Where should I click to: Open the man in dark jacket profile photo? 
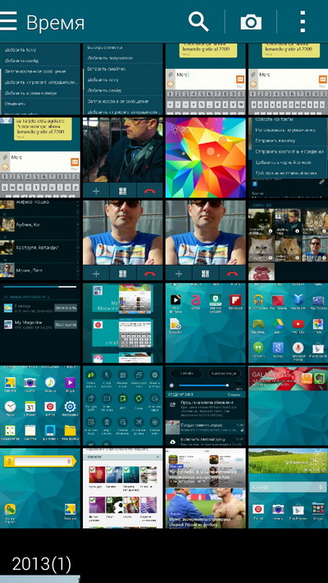123,157
